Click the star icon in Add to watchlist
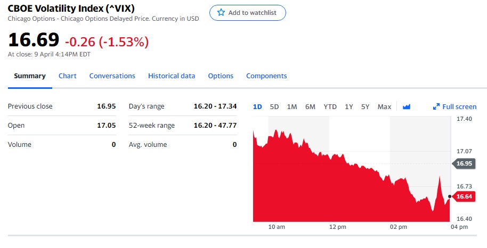 pyautogui.click(x=221, y=12)
